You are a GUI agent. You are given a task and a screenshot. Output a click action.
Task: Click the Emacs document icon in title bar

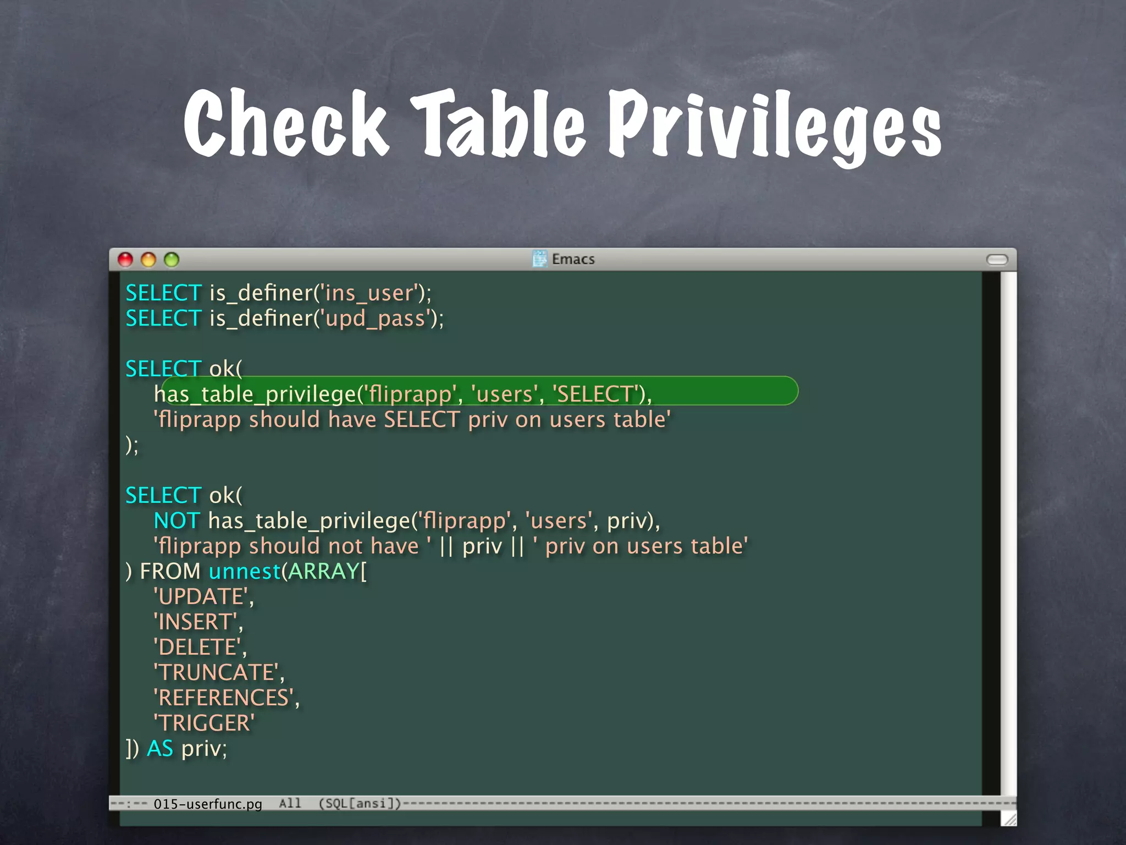[540, 259]
